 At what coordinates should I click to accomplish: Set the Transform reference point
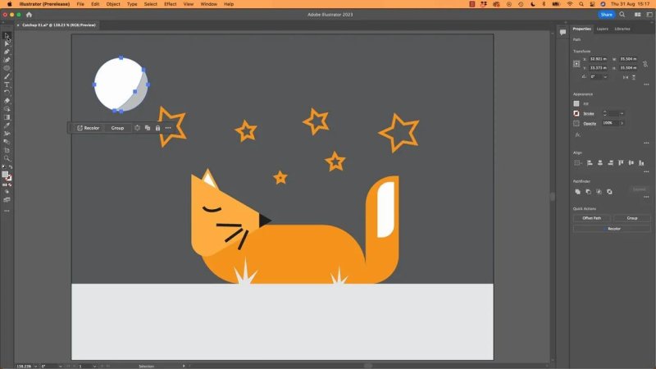tap(576, 64)
